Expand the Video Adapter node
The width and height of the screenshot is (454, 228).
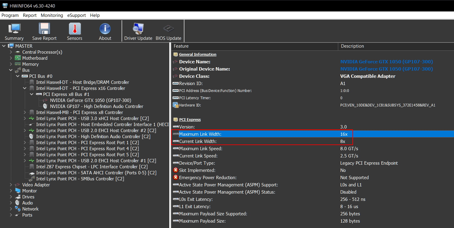coord(11,185)
